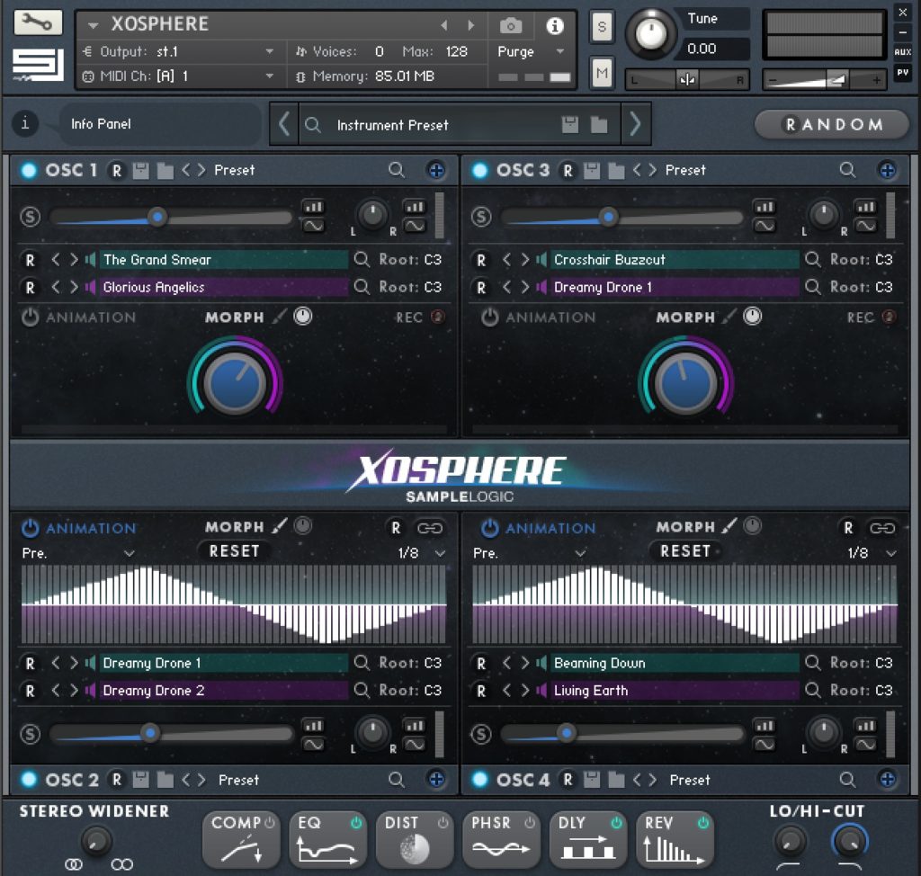Open the Info Panel tab
921x876 pixels.
pos(160,124)
